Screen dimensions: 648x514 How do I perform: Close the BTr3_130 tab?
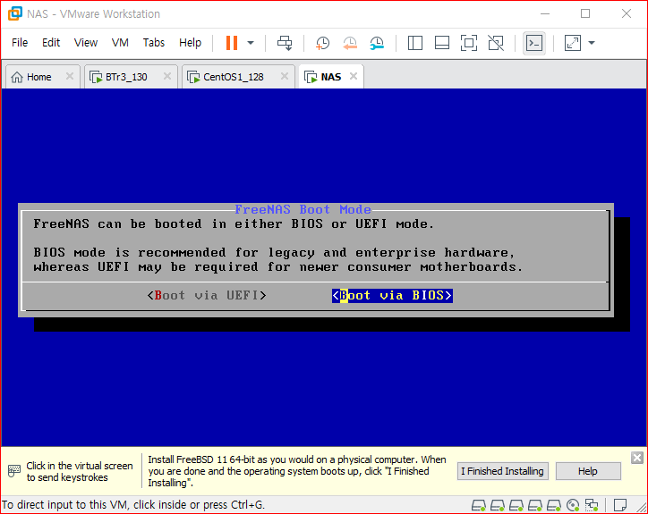[x=167, y=76]
